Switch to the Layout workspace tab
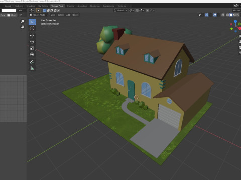 (8, 6)
